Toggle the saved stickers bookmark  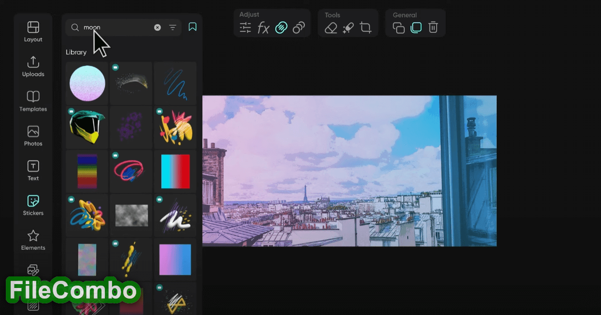pos(192,27)
